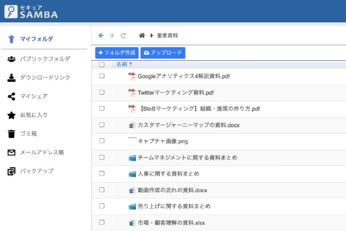Click the アップロード button
The height and width of the screenshot is (231, 346).
(x=163, y=53)
